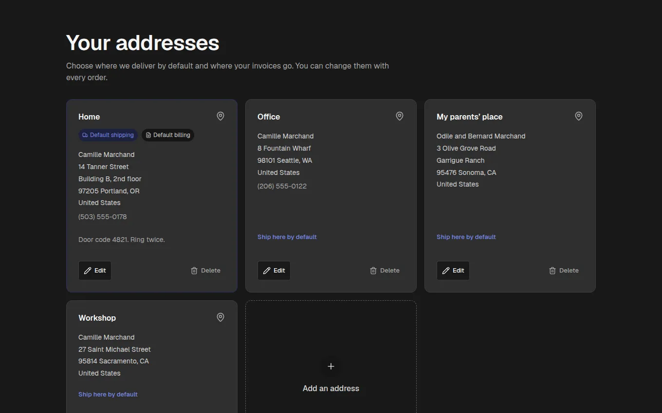Click the Office card title
This screenshot has height=413, width=662.
tap(269, 117)
